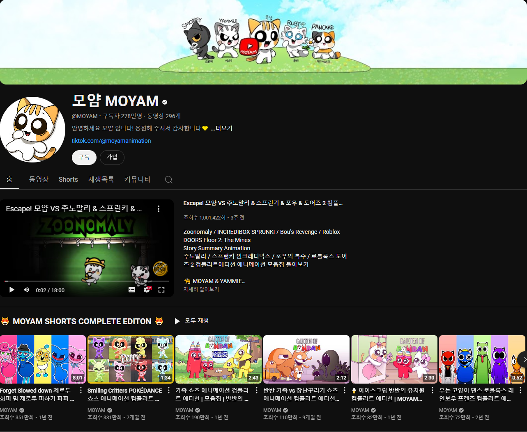Open Garden of Banban Rainbow Friends thumbnail
This screenshot has width=527, height=432.
point(219,359)
